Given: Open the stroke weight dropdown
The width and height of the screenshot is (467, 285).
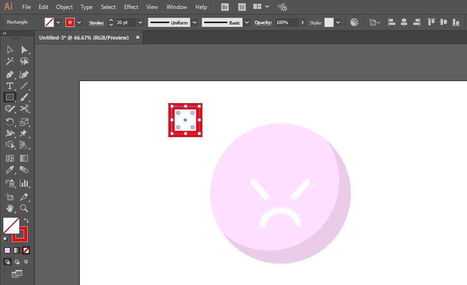Looking at the screenshot, I should click(x=140, y=22).
